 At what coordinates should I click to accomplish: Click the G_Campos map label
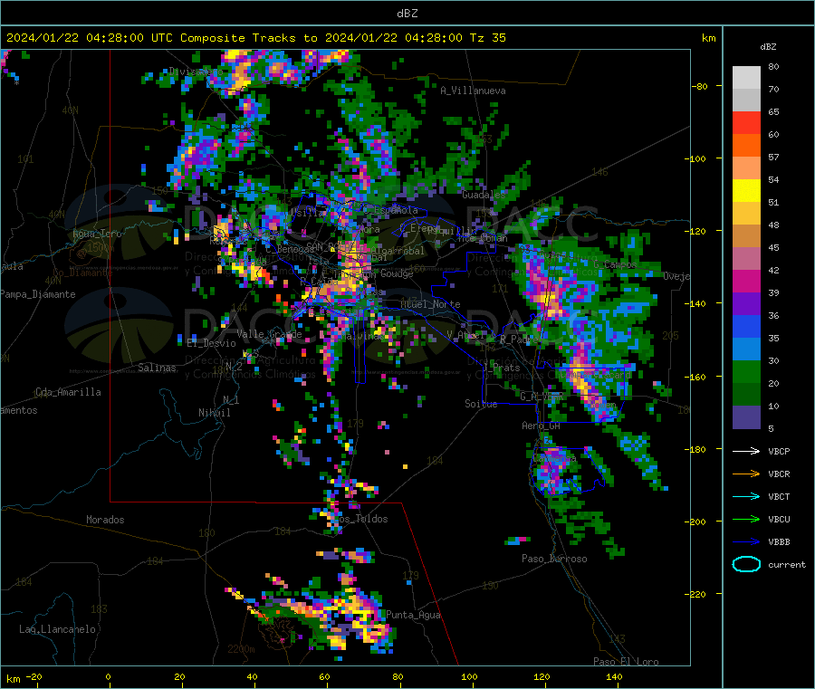click(x=615, y=264)
